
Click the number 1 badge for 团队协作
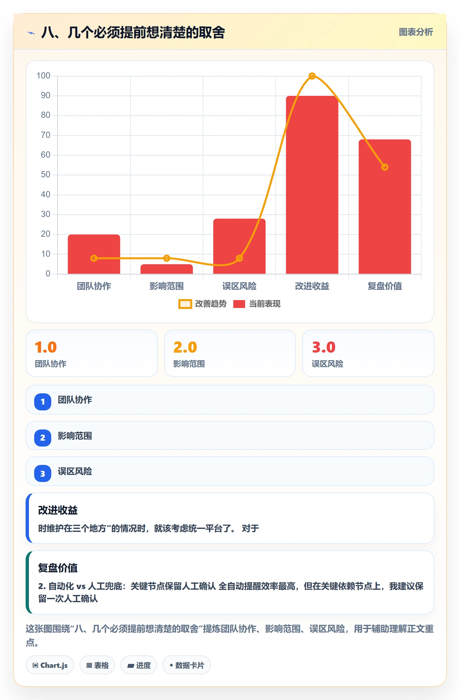(43, 402)
